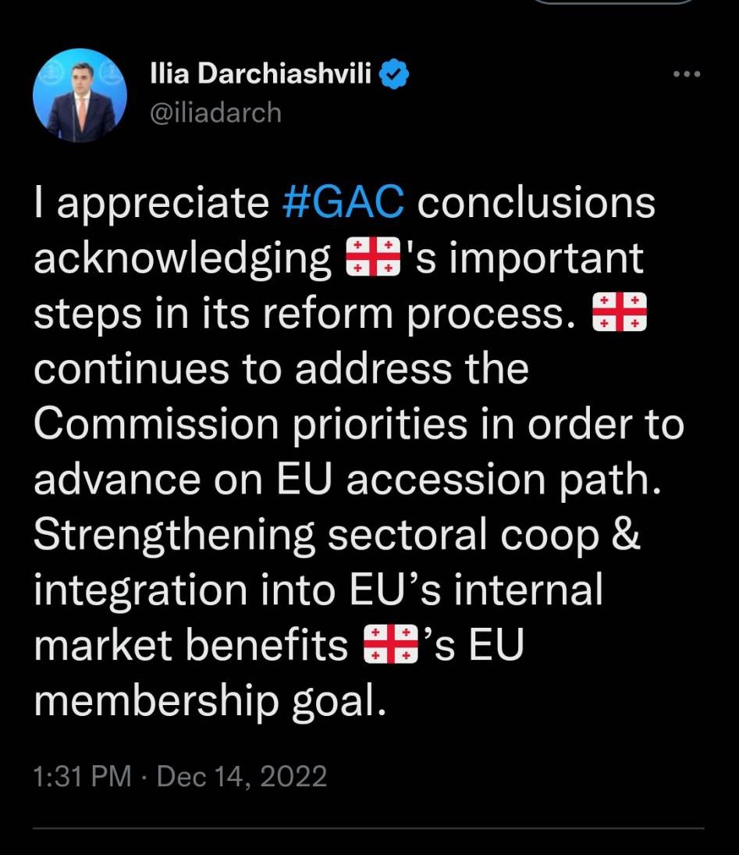Viewport: 739px width, 855px height.
Task: Click the word 'membership' in the tweet
Action: click(x=156, y=702)
